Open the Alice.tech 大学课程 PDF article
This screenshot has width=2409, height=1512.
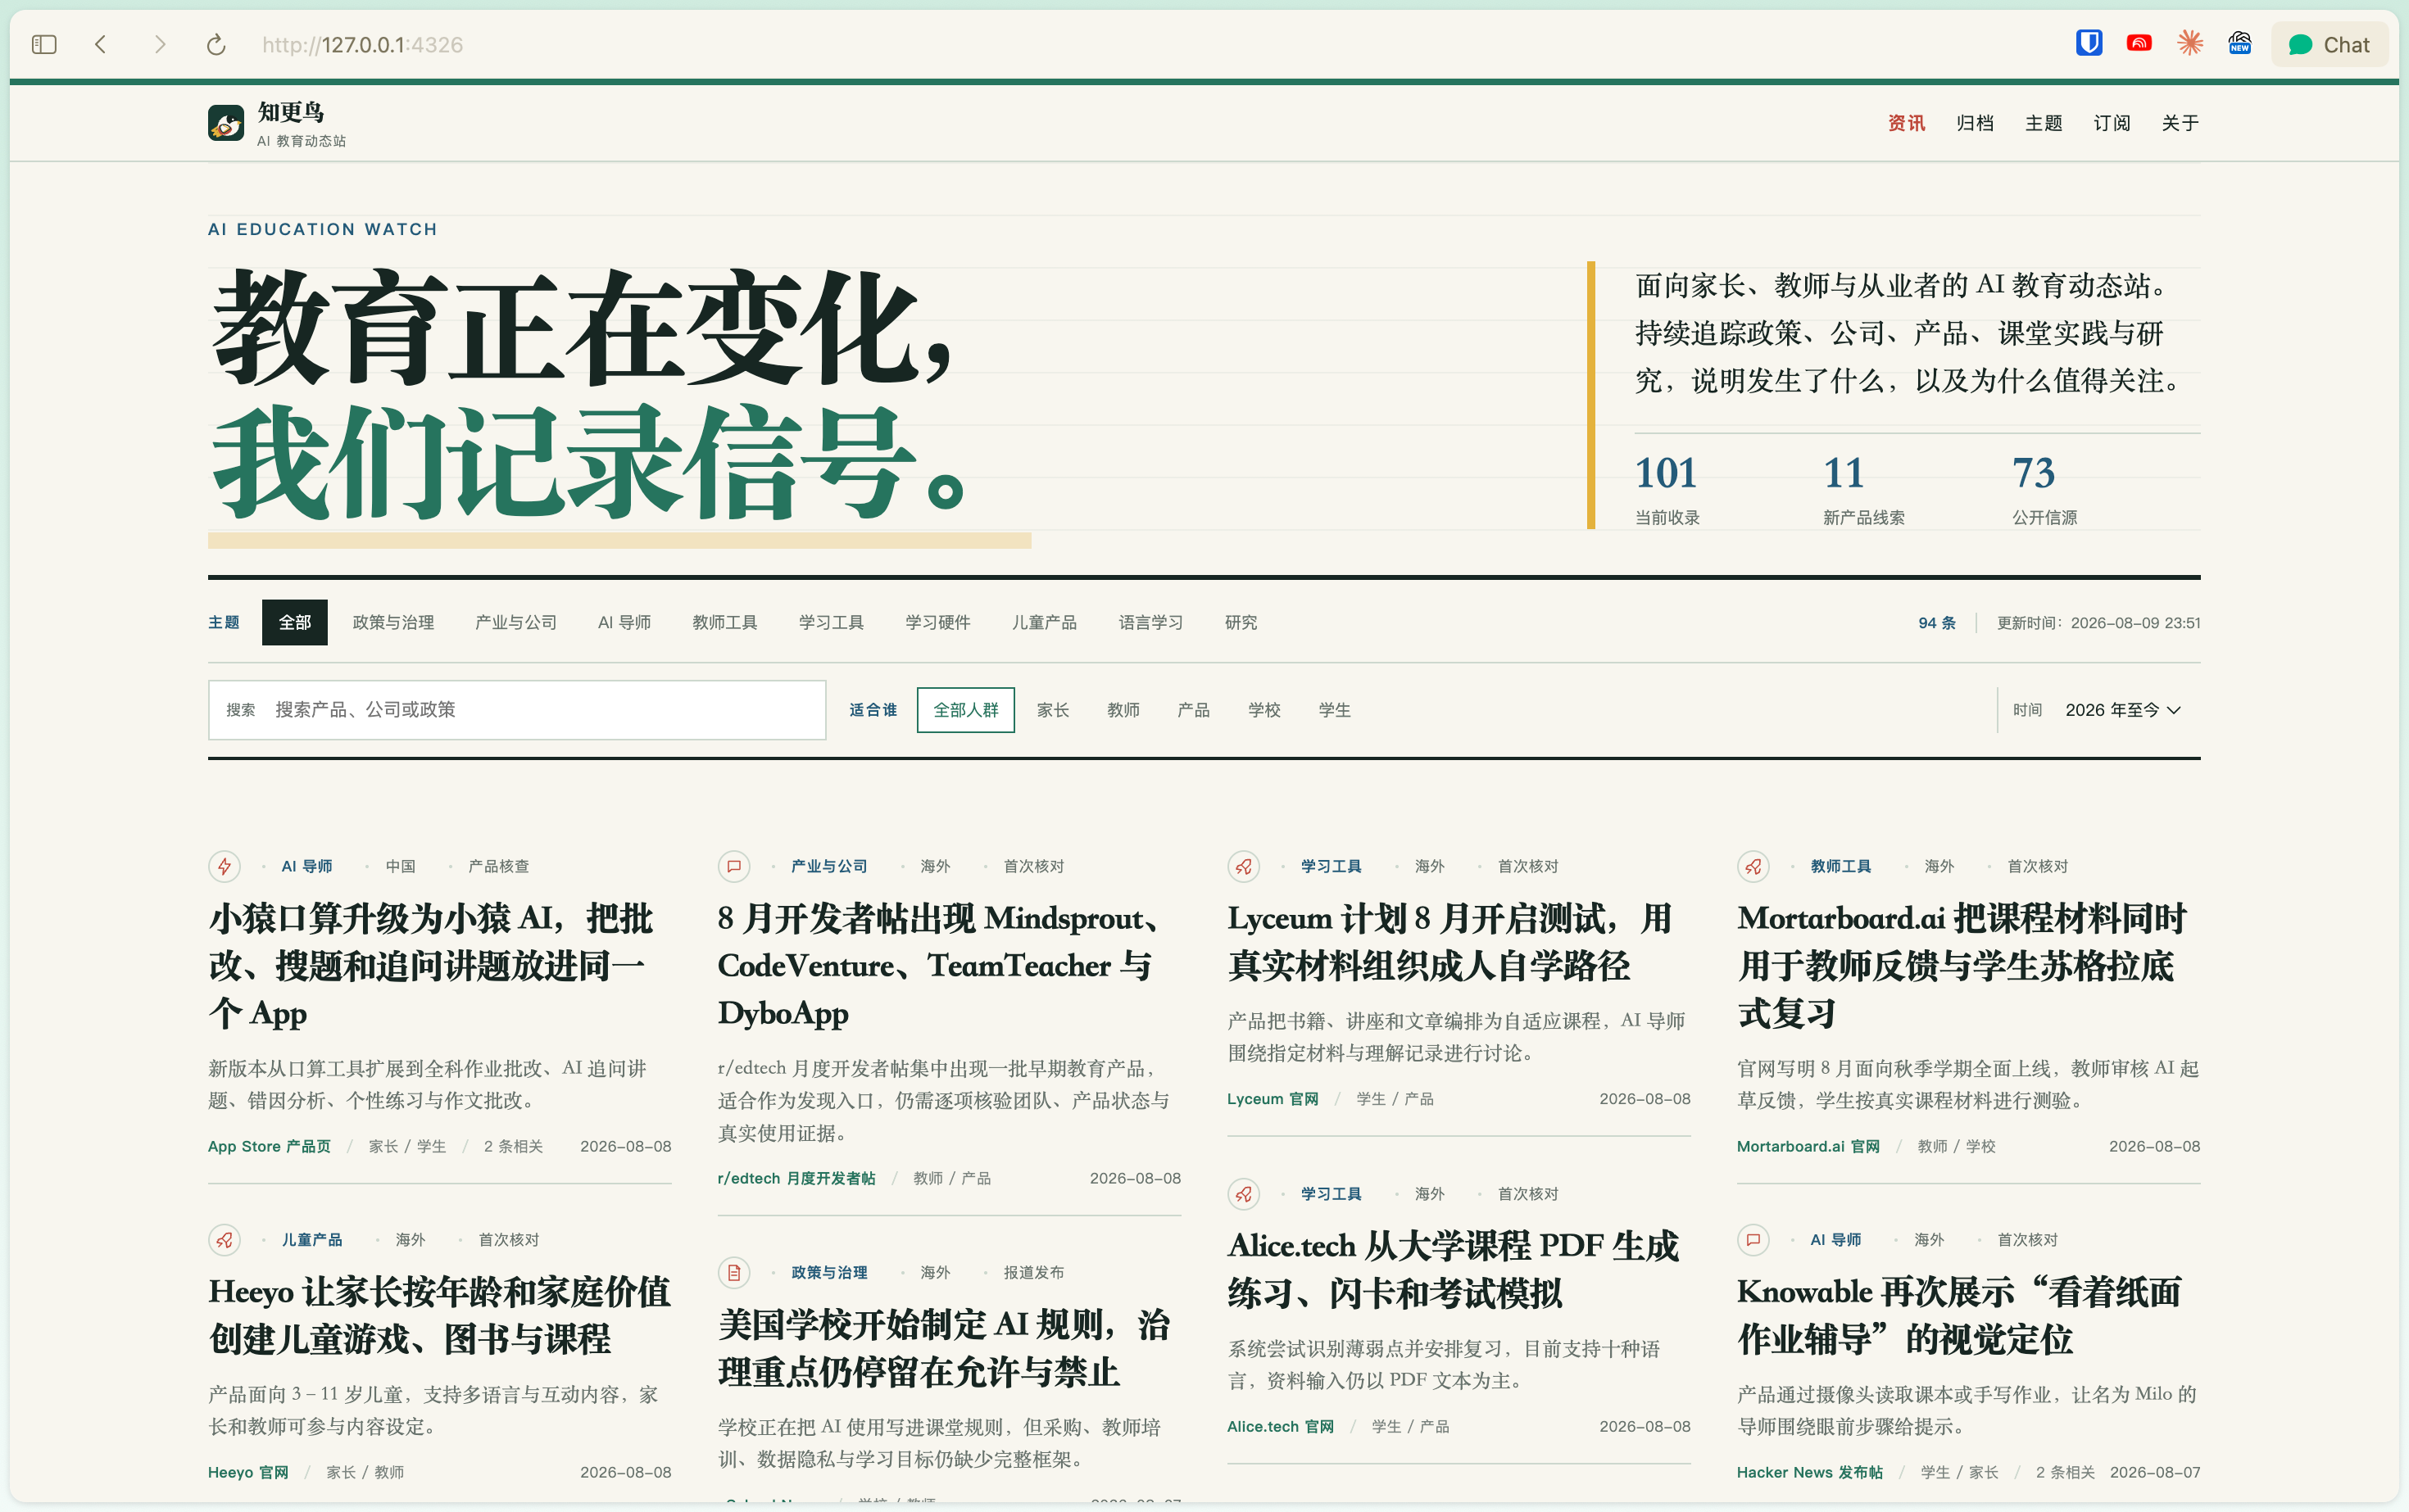(x=1453, y=1269)
